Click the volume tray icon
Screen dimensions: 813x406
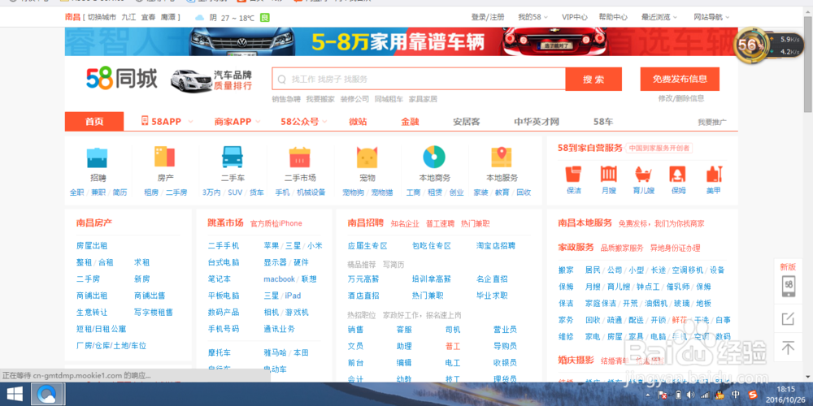[690, 395]
